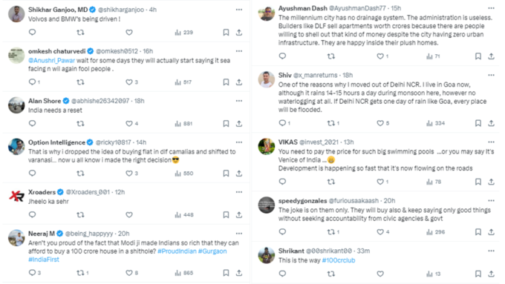Open the @Anushri_Pawar mention link
Viewport: 505px width, 284px height.
pos(51,61)
